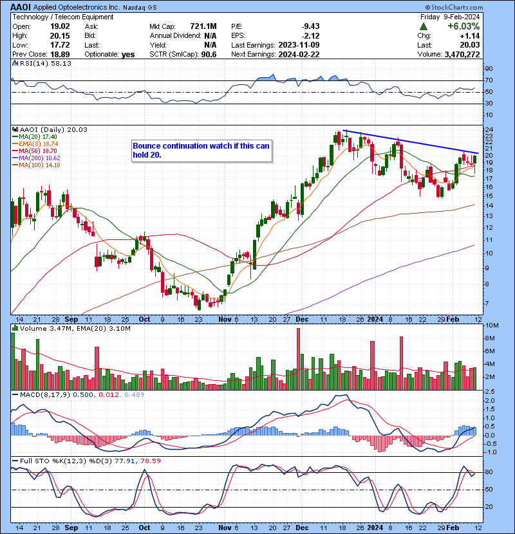Click the Open price value 19.02
Viewport: 515px width, 534px height.
coord(60,26)
